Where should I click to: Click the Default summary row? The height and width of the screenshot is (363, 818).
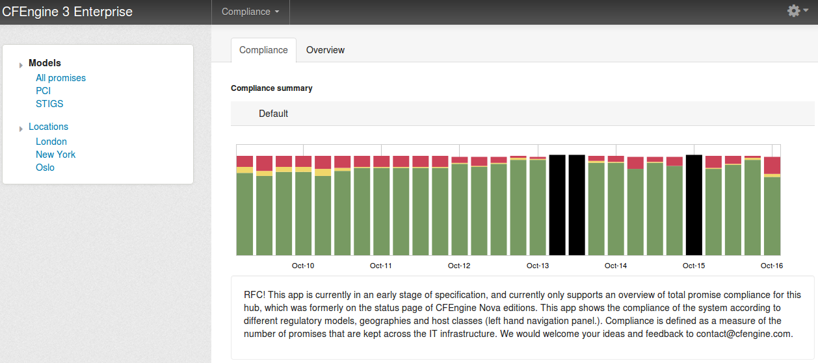point(523,114)
